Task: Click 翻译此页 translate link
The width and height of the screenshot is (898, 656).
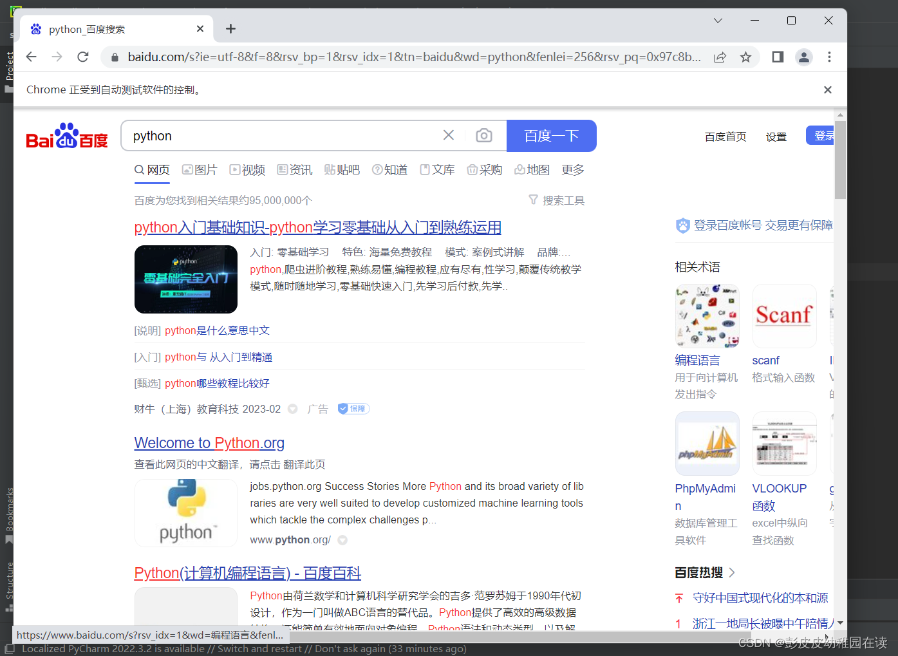Action: click(x=304, y=464)
